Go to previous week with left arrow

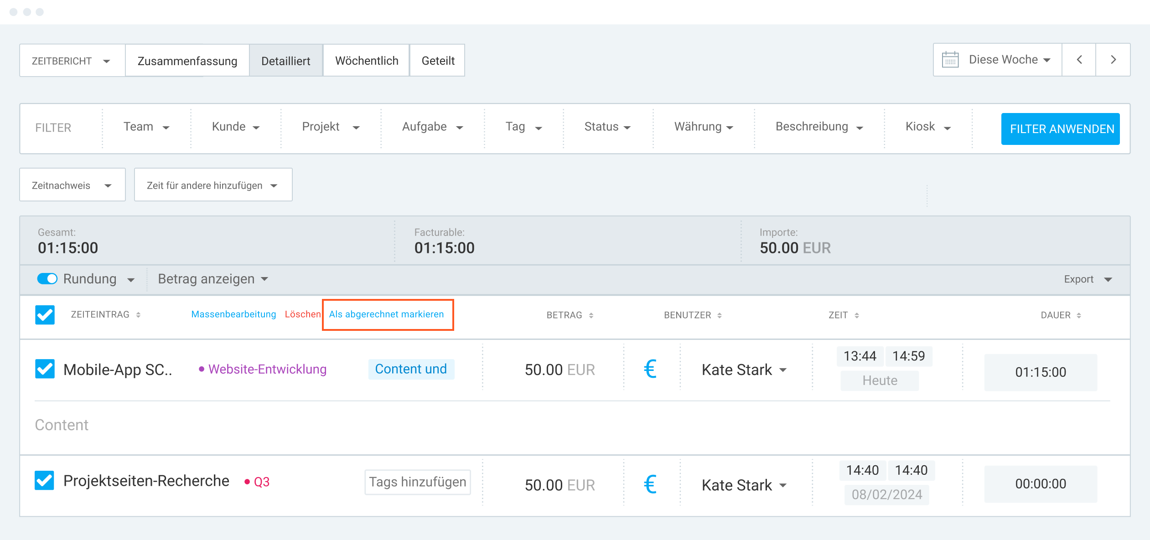tap(1079, 60)
